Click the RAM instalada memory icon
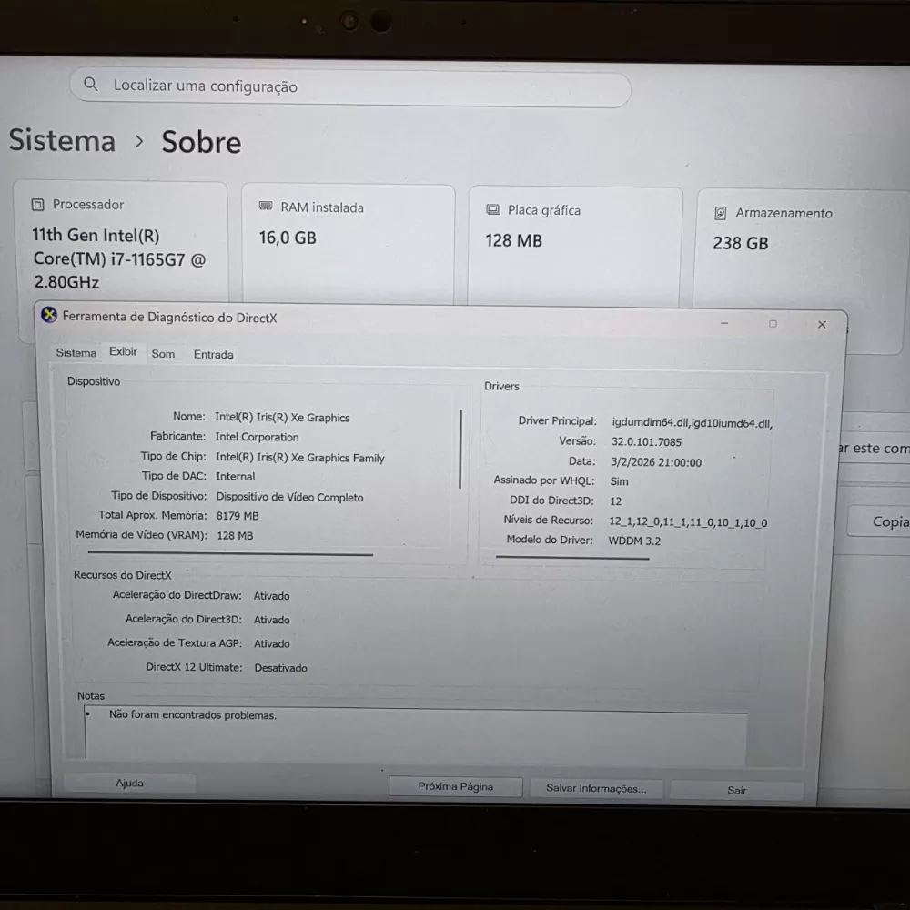 266,206
